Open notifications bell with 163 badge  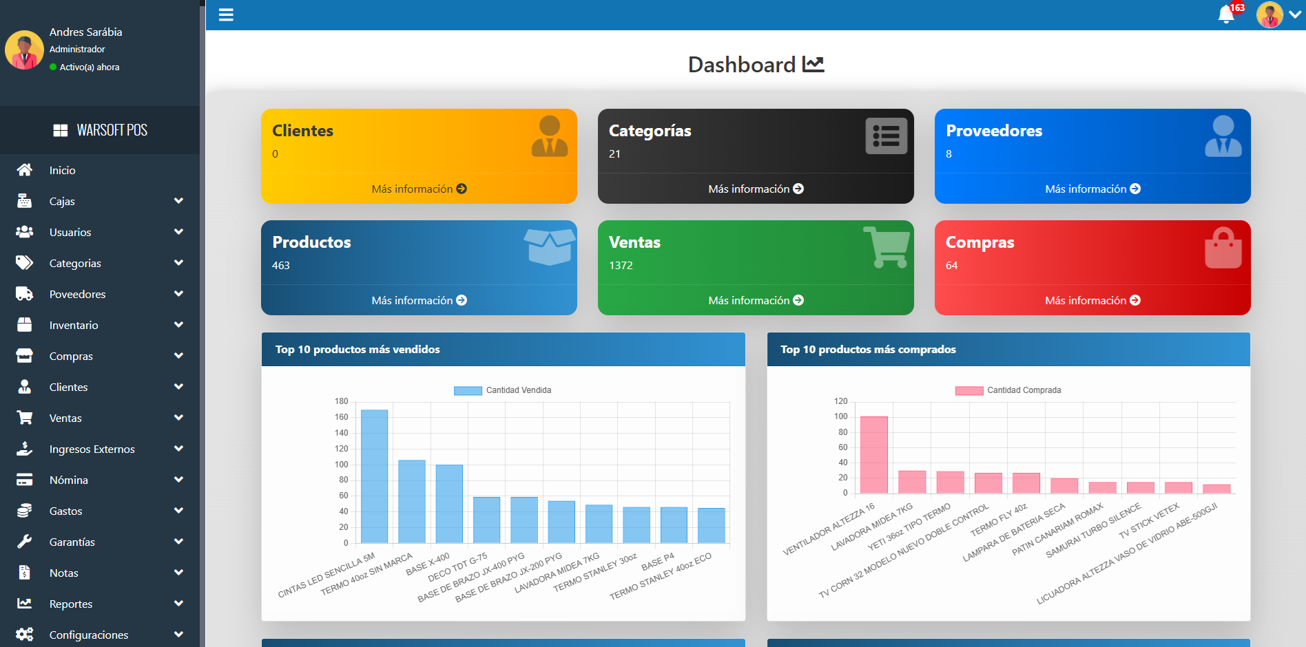[x=1226, y=14]
